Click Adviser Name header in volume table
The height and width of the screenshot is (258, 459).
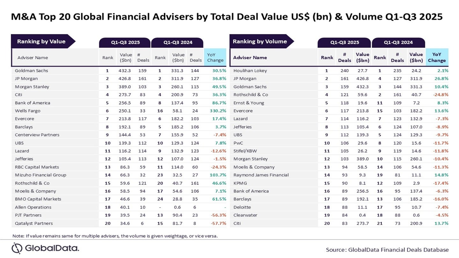pyautogui.click(x=250, y=58)
